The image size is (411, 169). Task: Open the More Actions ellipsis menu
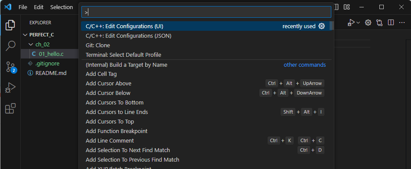click(x=402, y=23)
